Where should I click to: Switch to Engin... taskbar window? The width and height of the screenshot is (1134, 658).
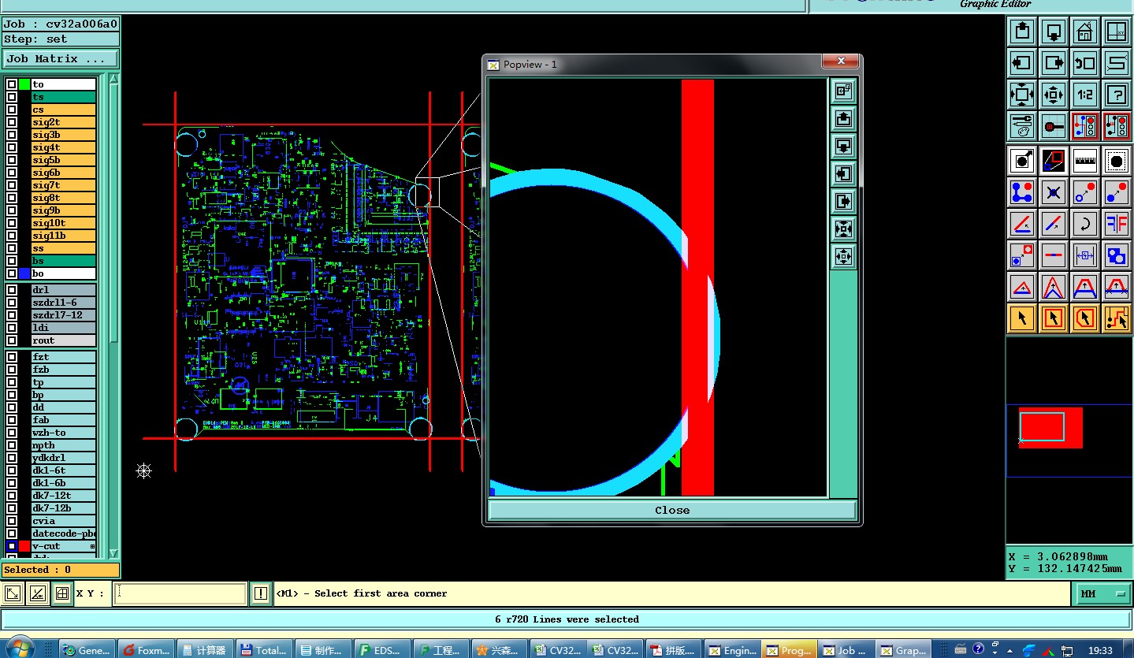pyautogui.click(x=733, y=650)
